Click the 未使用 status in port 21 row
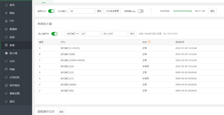Image resolution: width=224 pixels, height=115 pixels. click(146, 79)
